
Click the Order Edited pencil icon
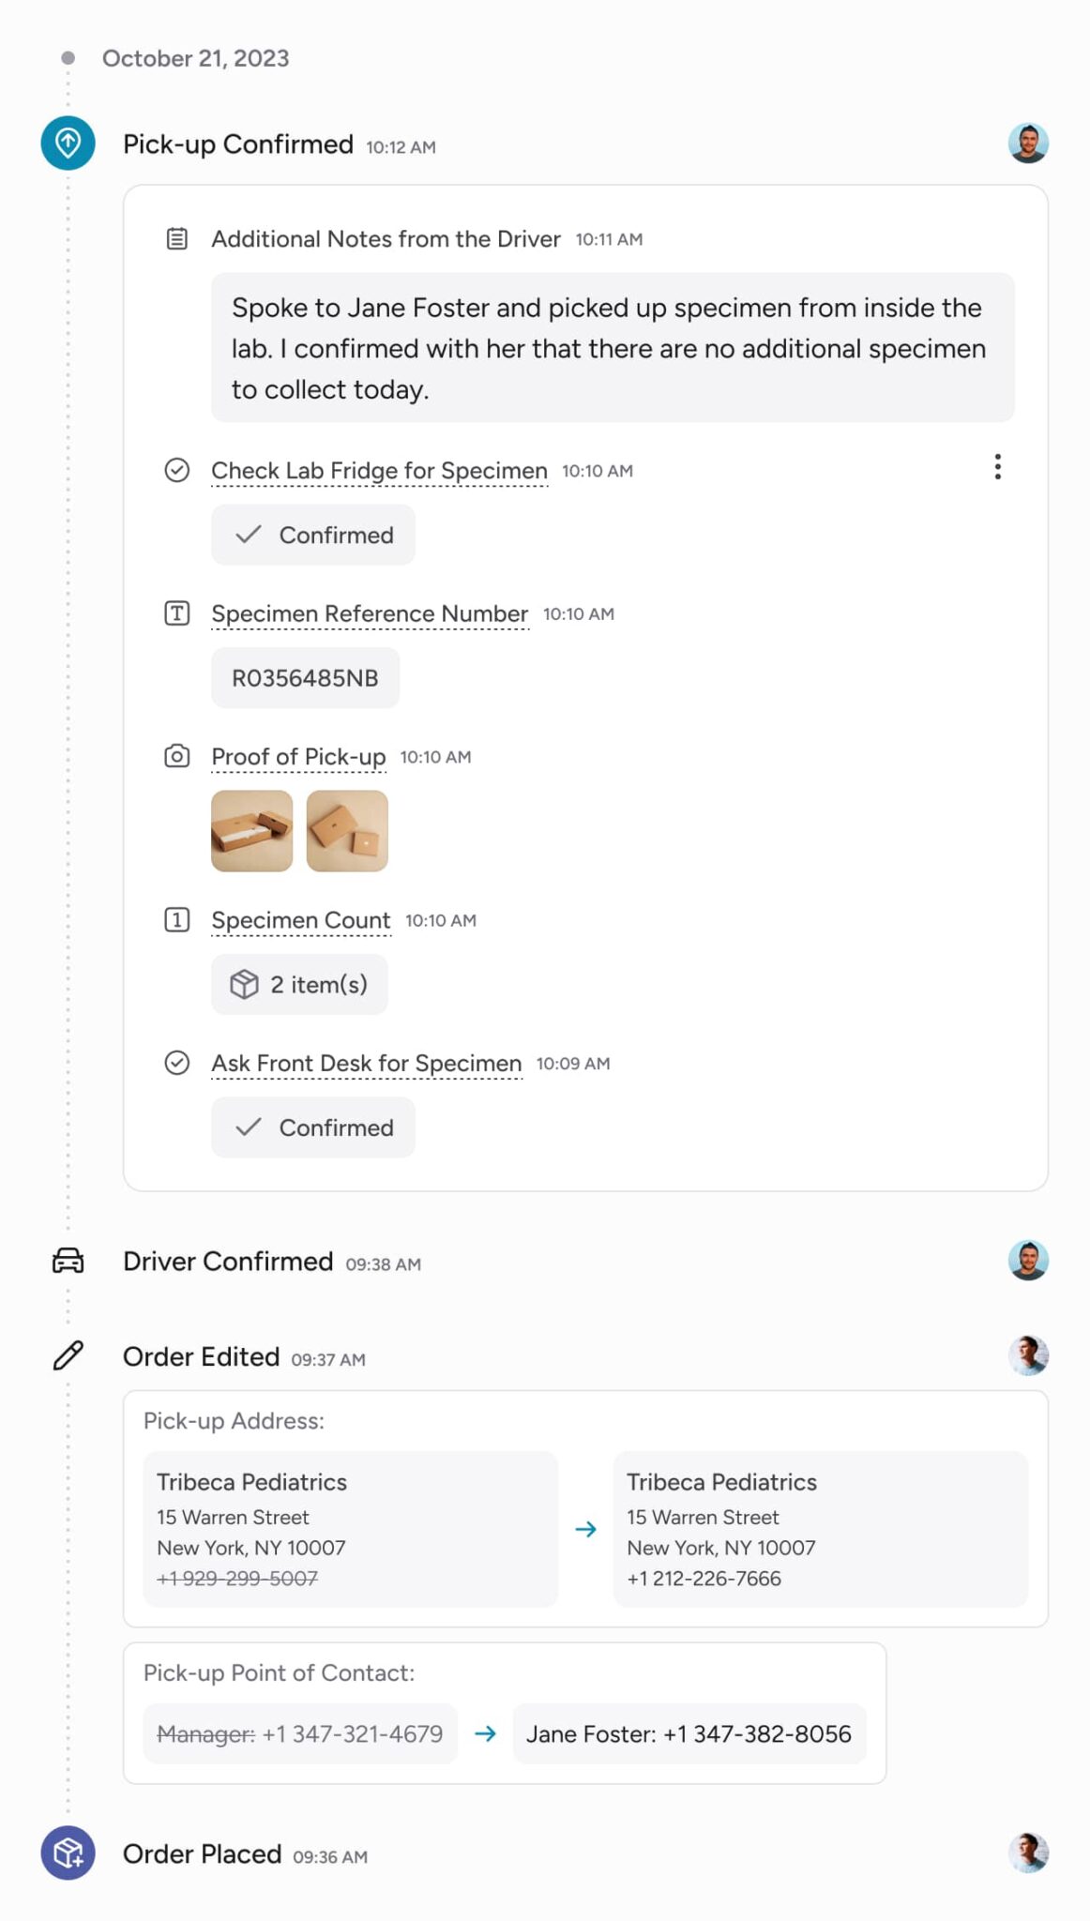(68, 1355)
